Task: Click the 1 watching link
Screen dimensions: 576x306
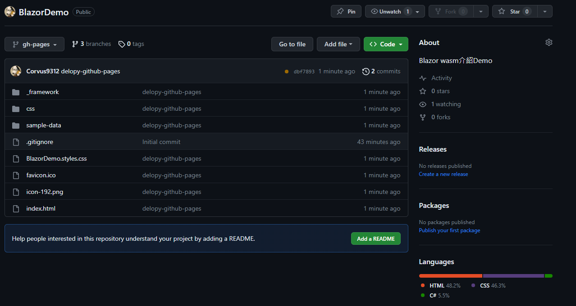Action: 440,104
